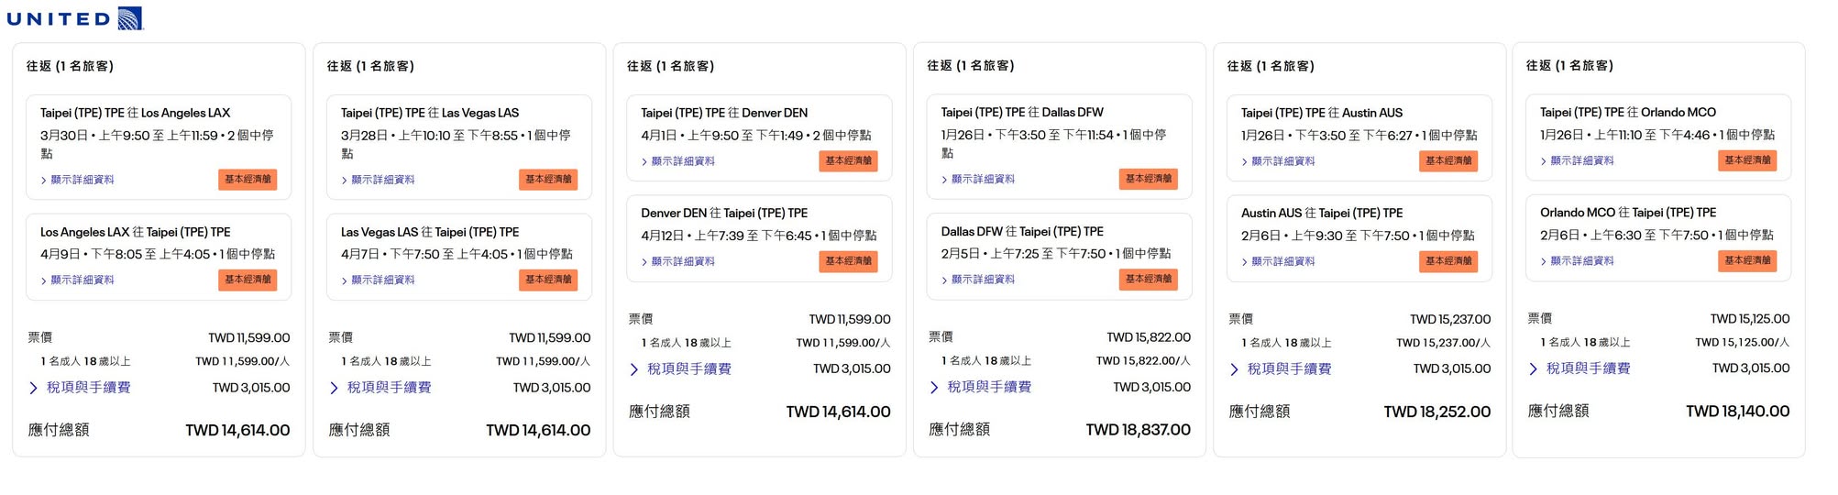The image size is (1838, 495).
Task: Expand details for Taipei to Denver flight
Action: coord(682,161)
